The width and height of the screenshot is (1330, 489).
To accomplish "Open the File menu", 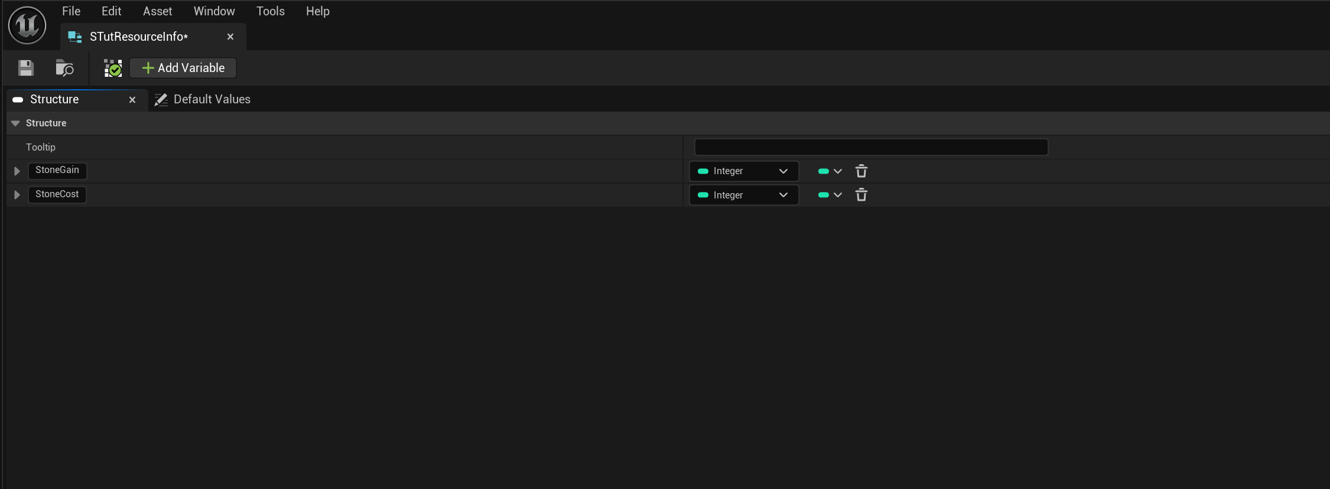I will pos(71,11).
